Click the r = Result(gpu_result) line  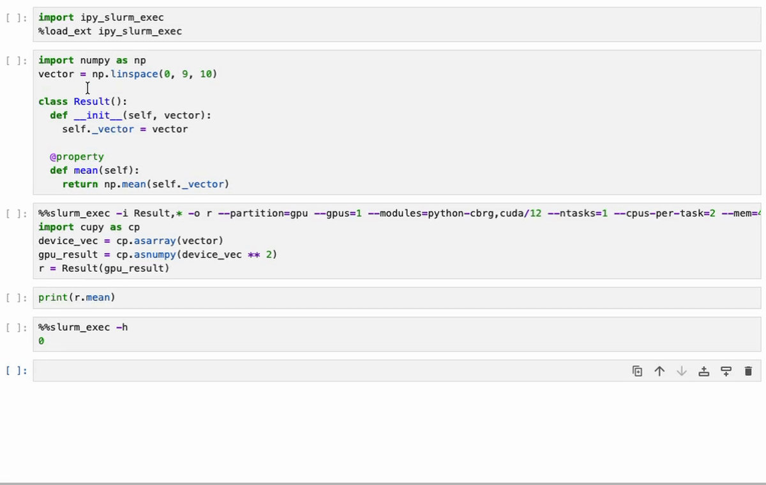[103, 268]
